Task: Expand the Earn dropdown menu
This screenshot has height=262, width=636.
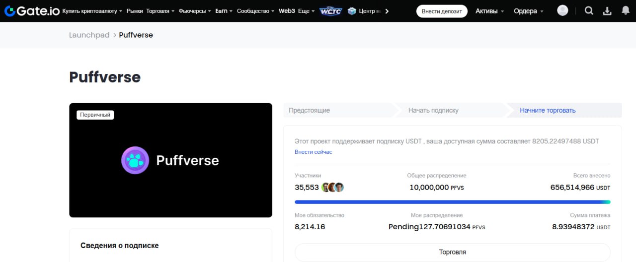Action: [224, 11]
